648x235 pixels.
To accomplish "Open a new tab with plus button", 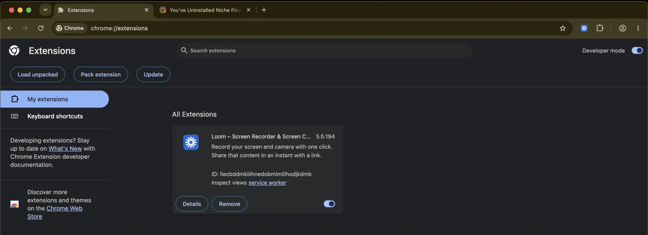I will click(264, 10).
